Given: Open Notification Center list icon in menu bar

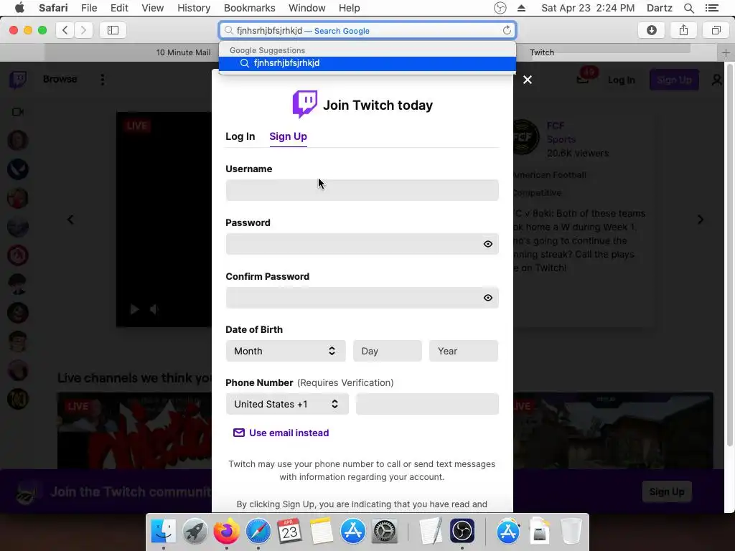Looking at the screenshot, I should [x=711, y=8].
